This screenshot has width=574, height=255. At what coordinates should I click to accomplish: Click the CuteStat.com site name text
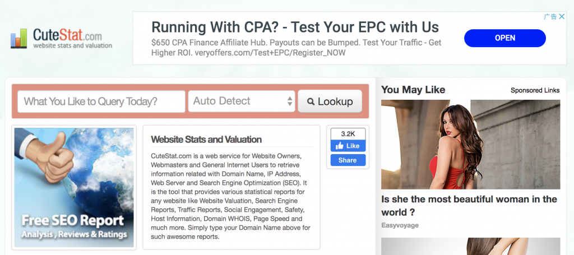click(x=67, y=35)
